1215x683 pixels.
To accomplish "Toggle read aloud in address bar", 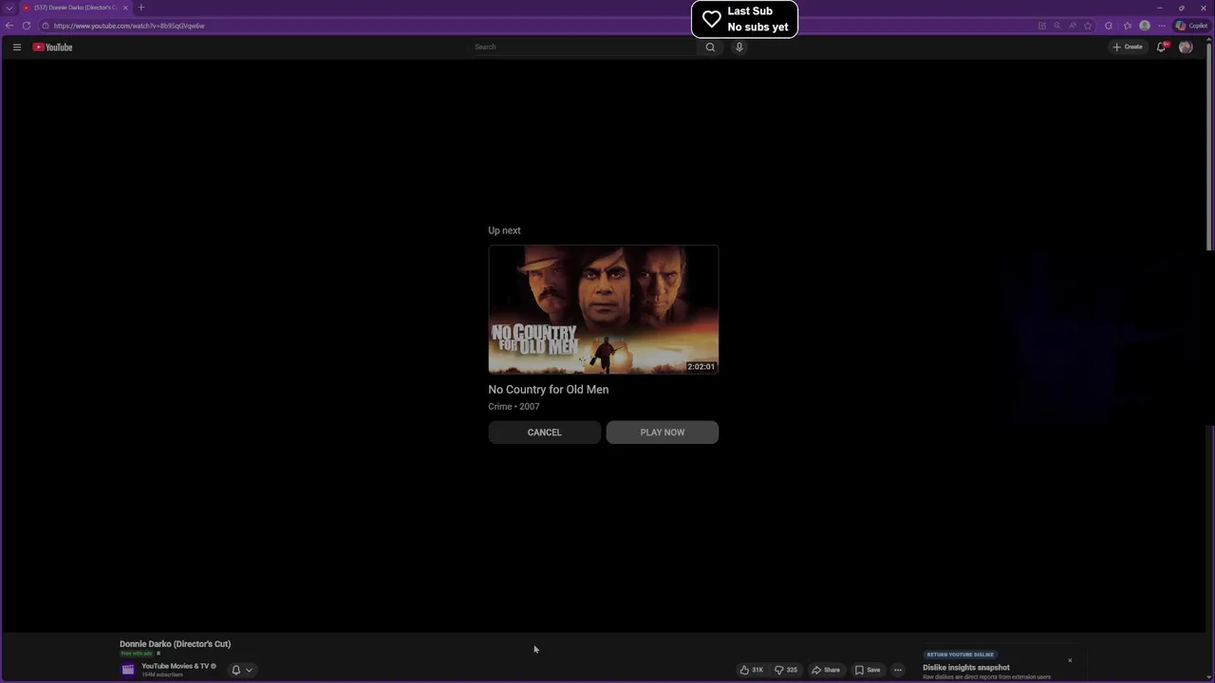I will tap(1073, 26).
